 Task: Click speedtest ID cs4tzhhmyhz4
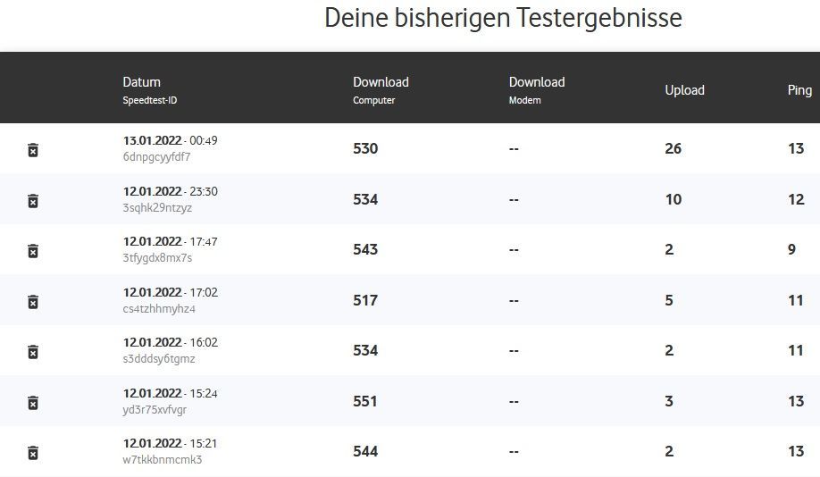pos(159,309)
